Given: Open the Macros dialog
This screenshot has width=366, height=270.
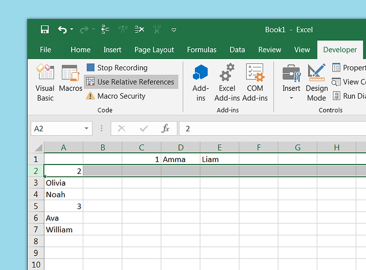Looking at the screenshot, I should (x=71, y=78).
